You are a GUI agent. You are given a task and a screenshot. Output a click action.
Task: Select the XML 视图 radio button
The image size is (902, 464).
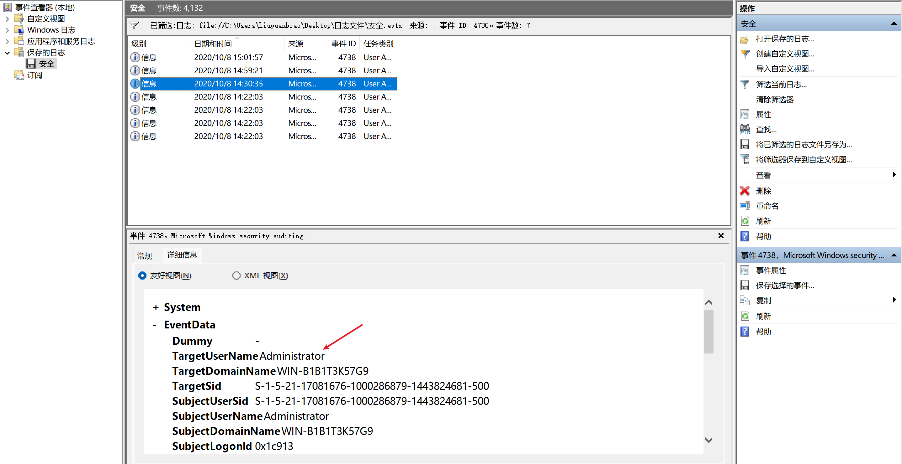(x=236, y=276)
